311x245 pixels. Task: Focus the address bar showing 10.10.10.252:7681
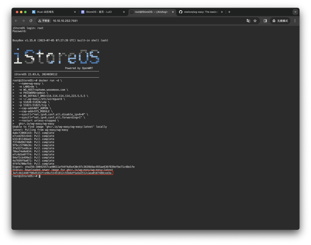pos(148,21)
